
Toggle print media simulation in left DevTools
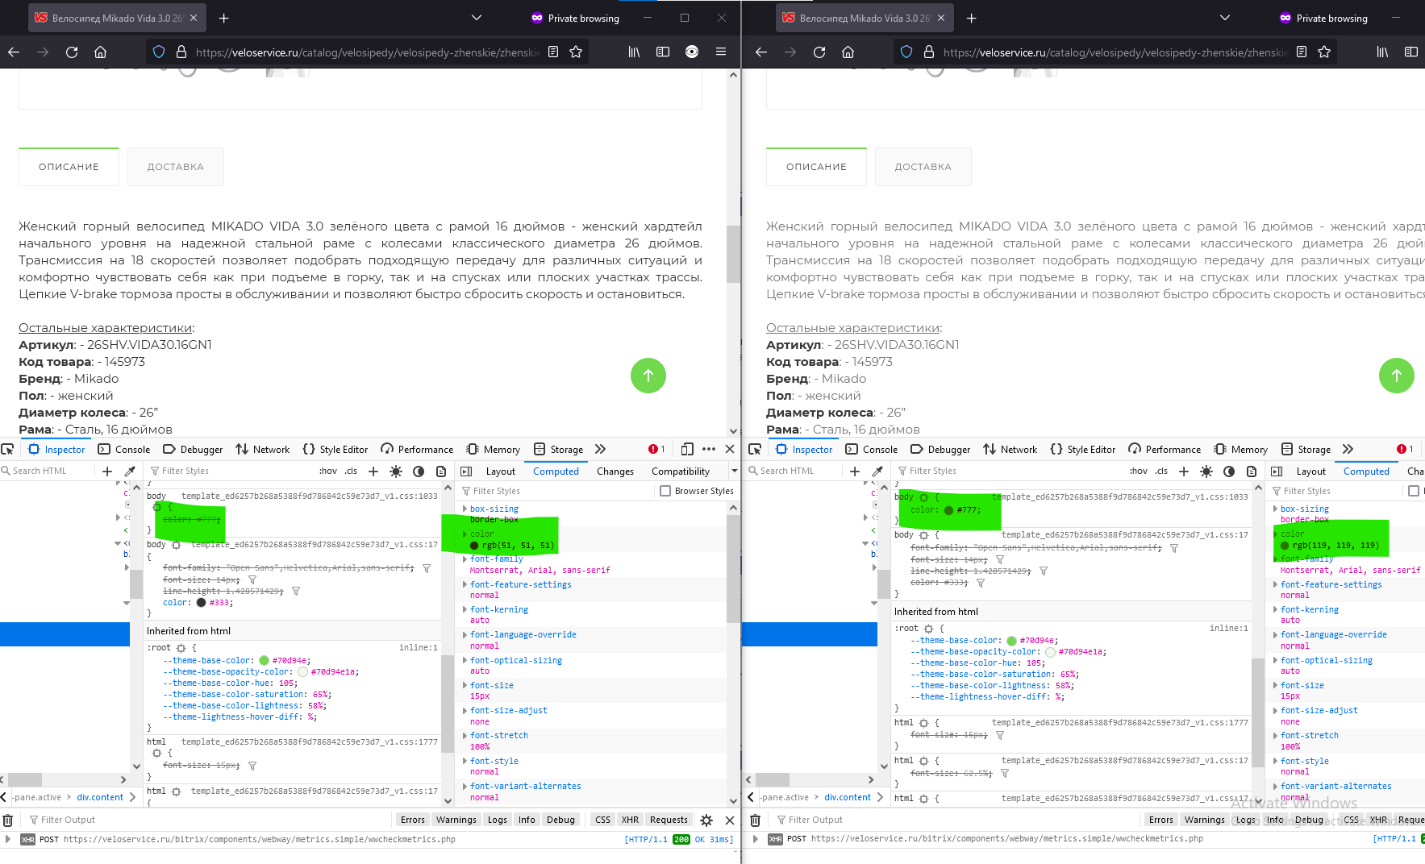pos(441,471)
